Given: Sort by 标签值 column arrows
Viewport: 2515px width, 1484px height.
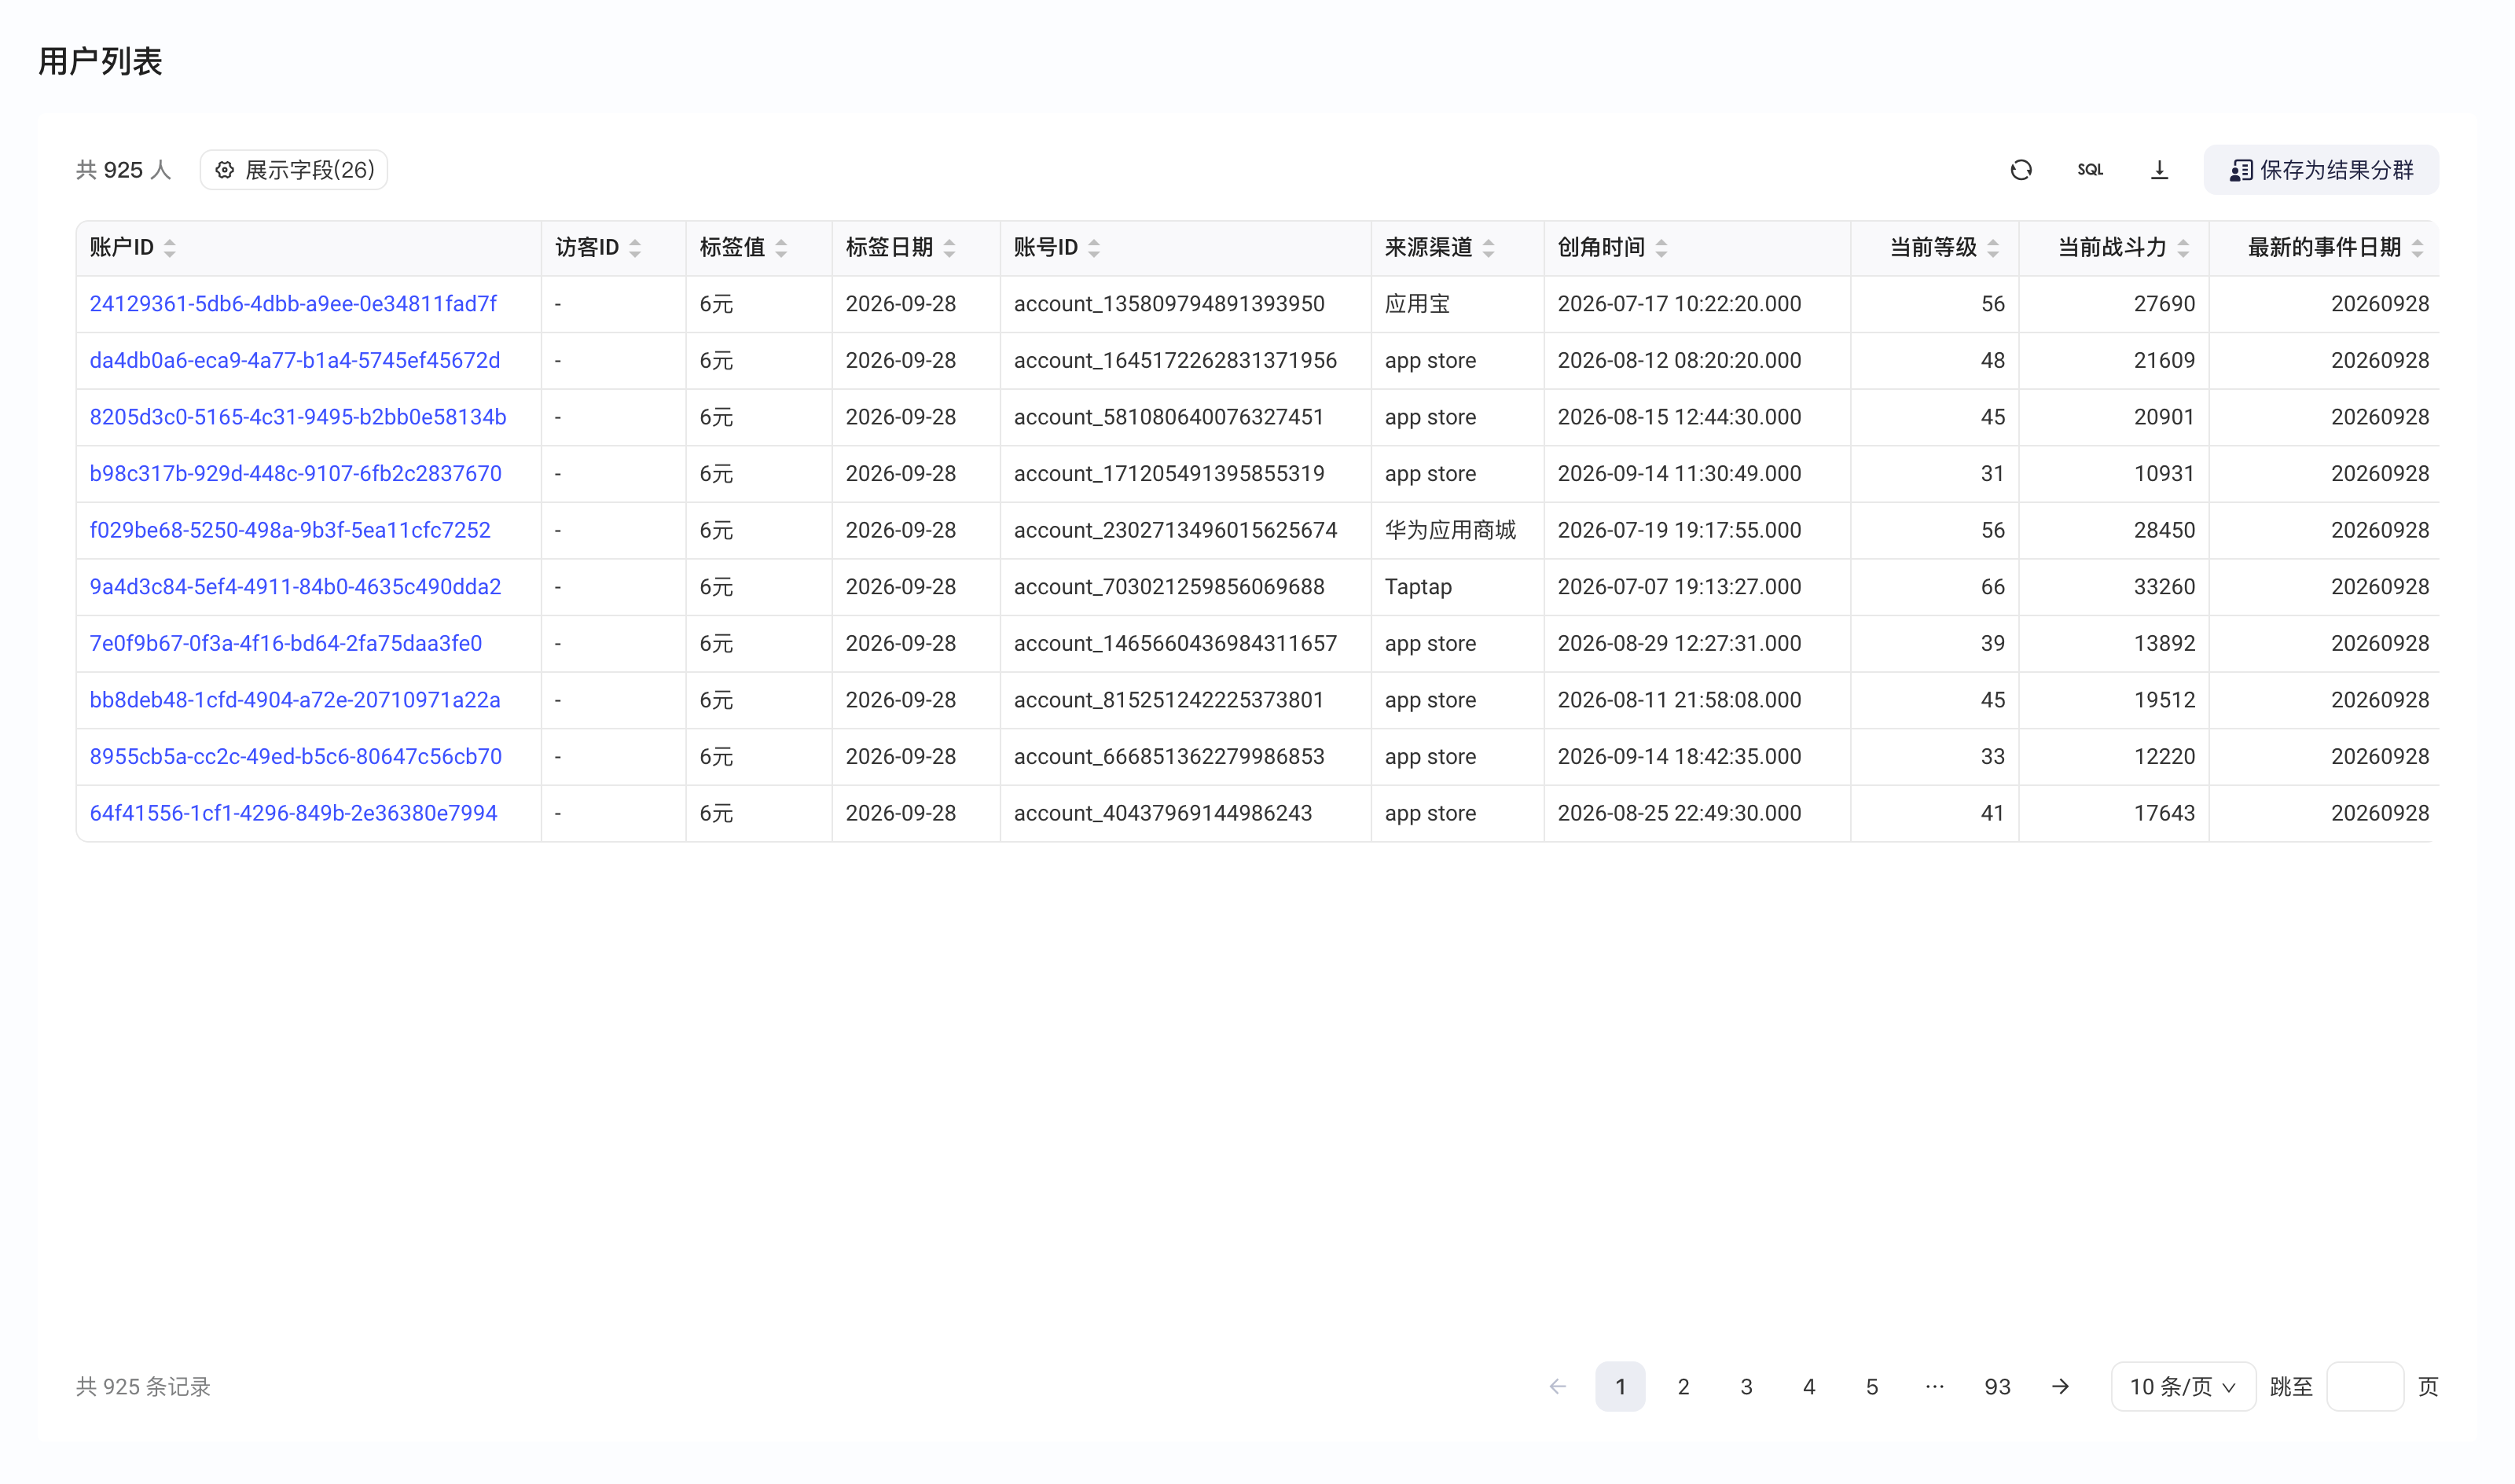Looking at the screenshot, I should 780,248.
